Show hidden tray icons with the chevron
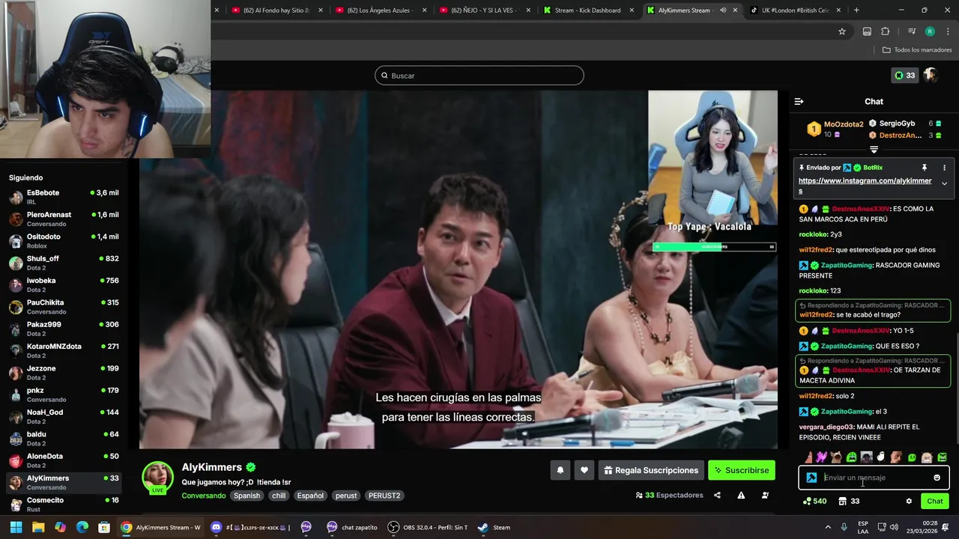This screenshot has height=539, width=959. (829, 527)
